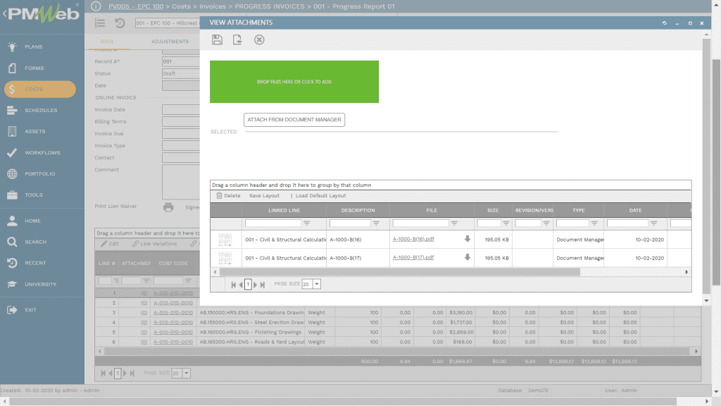The height and width of the screenshot is (406, 721).
Task: Click Load Default Layout
Action: (320, 196)
